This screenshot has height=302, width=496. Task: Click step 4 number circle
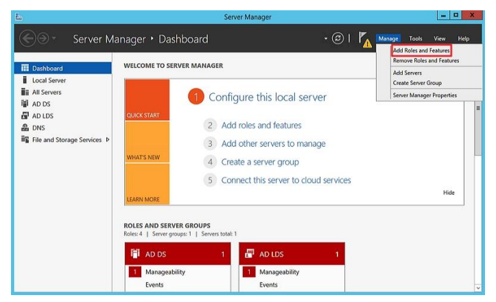(210, 162)
